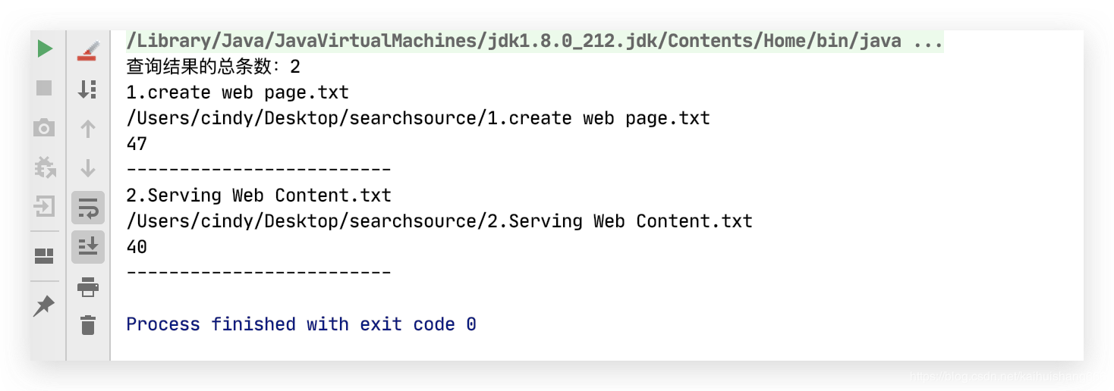This screenshot has width=1114, height=391.
Task: Print console output with printer icon
Action: point(88,287)
